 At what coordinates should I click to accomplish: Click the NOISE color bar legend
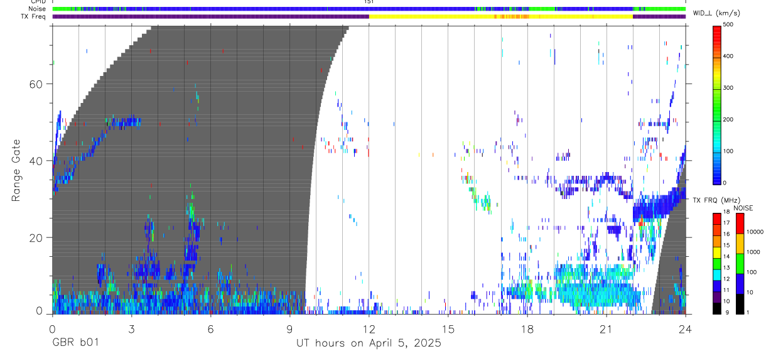point(740,263)
